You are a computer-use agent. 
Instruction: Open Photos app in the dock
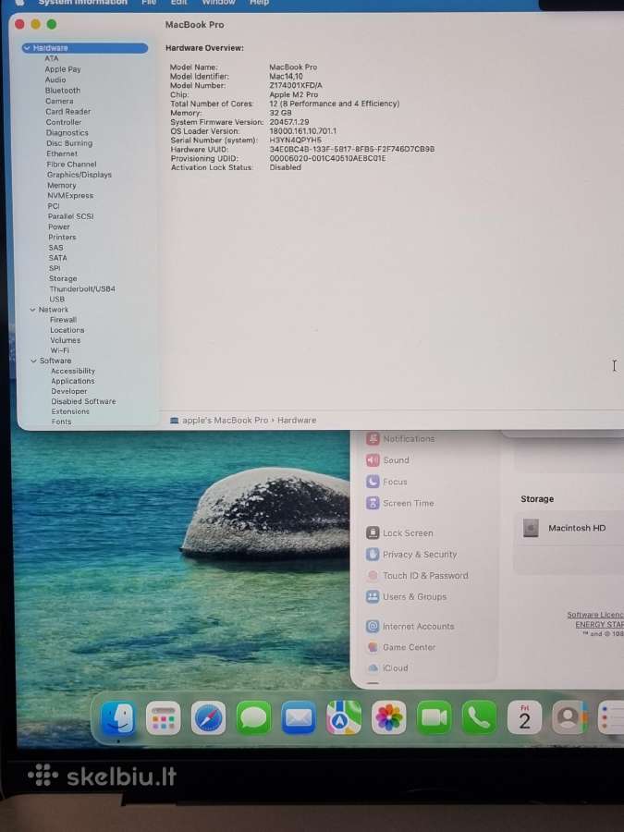(x=389, y=718)
